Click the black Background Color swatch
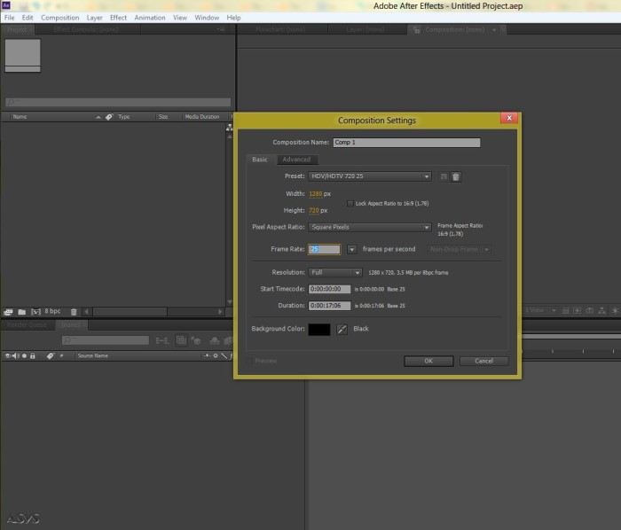Image resolution: width=621 pixels, height=530 pixels. 319,330
